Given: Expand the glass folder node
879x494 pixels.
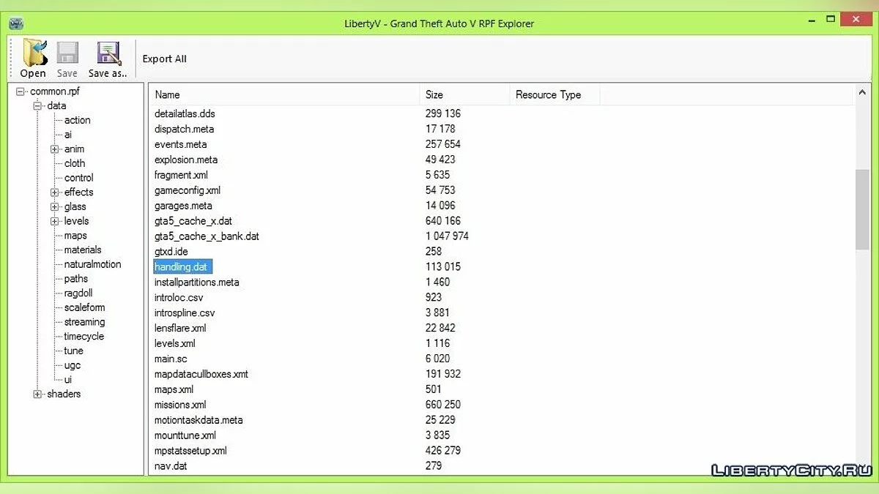Looking at the screenshot, I should 55,207.
